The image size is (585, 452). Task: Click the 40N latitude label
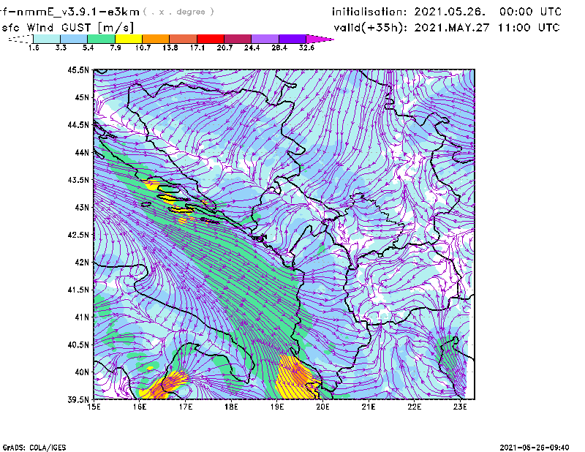pyautogui.click(x=82, y=372)
